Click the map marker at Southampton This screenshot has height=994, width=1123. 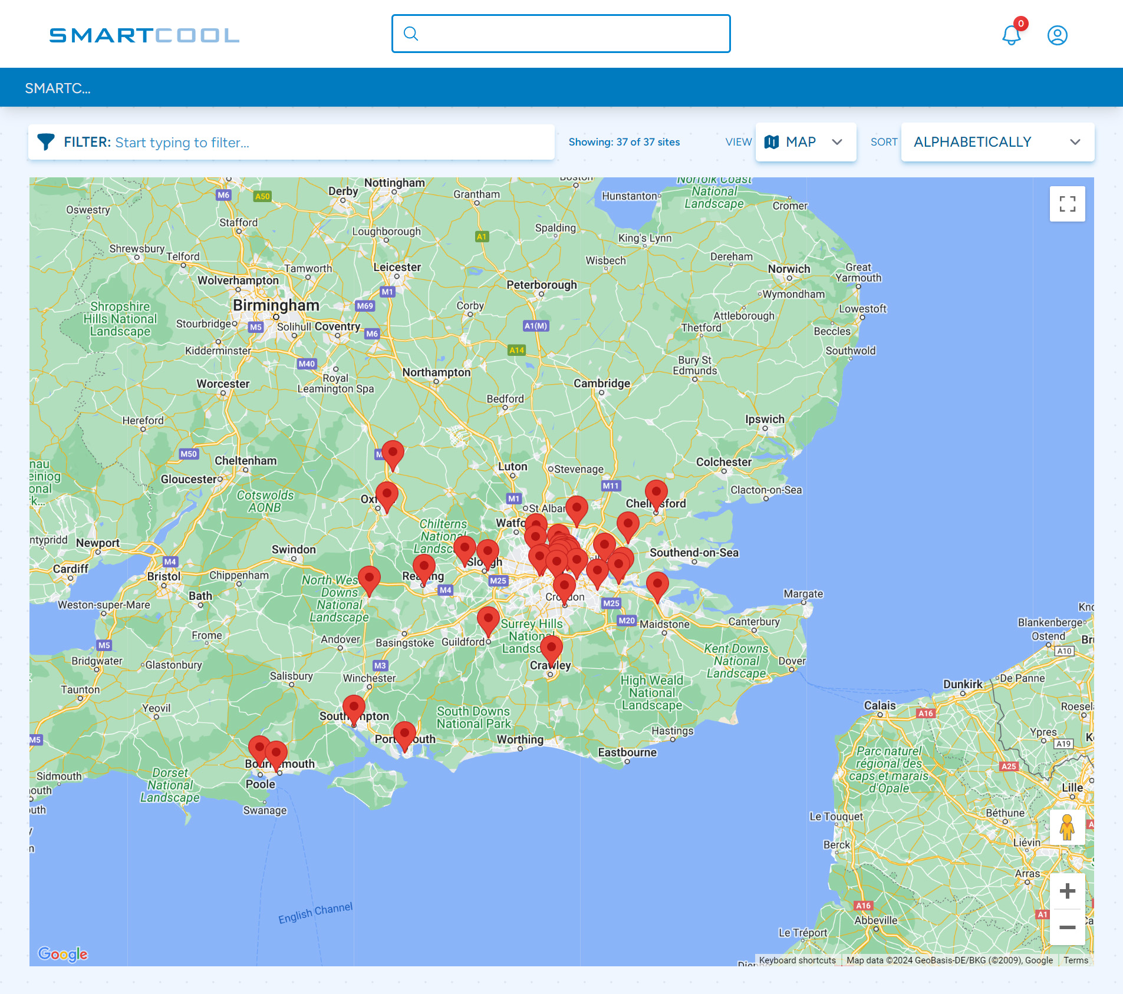pyautogui.click(x=354, y=709)
